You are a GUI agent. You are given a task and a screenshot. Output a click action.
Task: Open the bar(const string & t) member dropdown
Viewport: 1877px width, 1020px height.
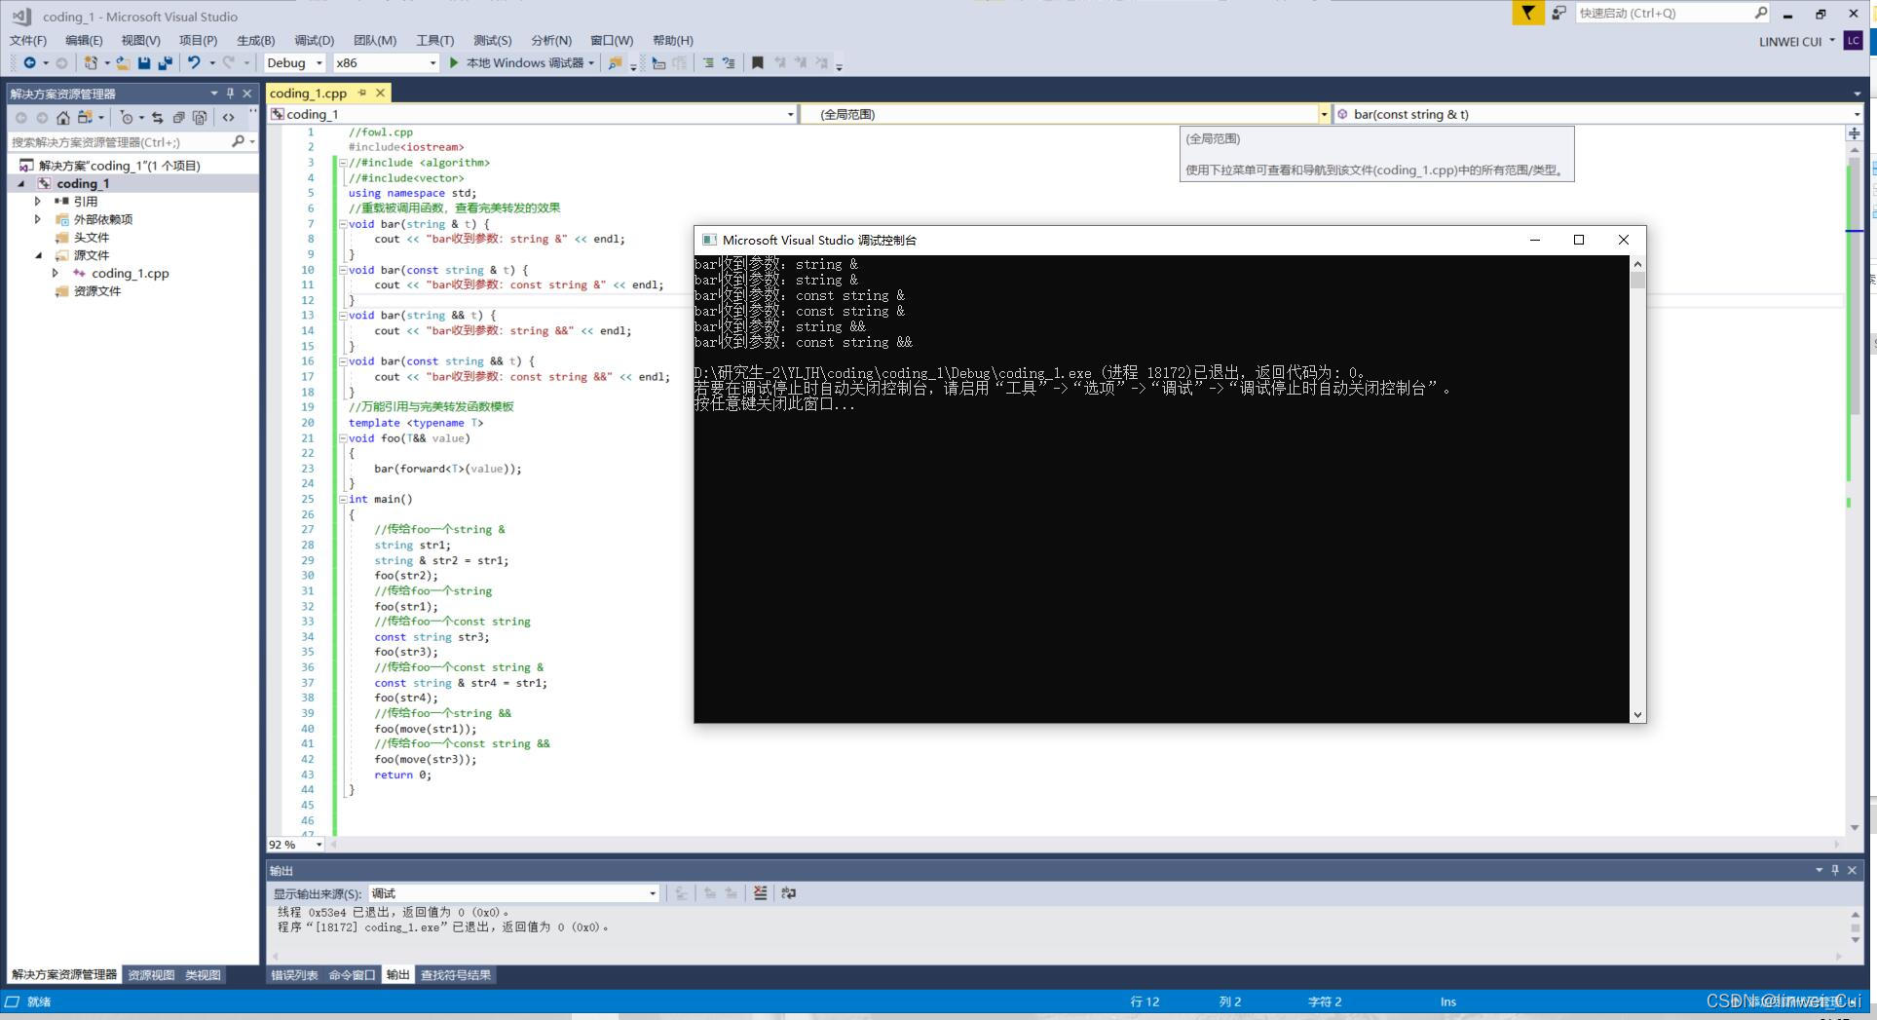pyautogui.click(x=1597, y=114)
